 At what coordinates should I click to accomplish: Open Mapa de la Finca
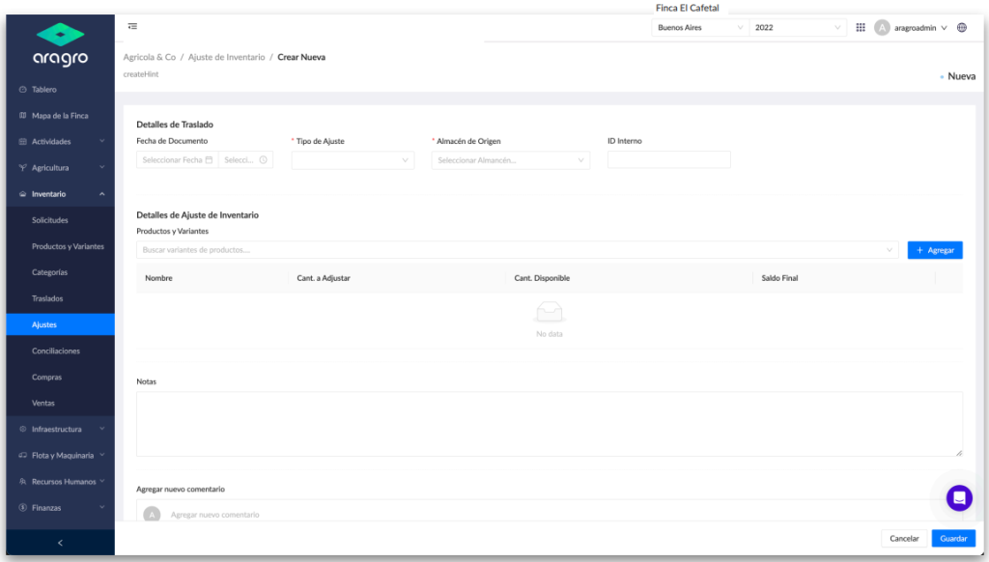point(61,116)
